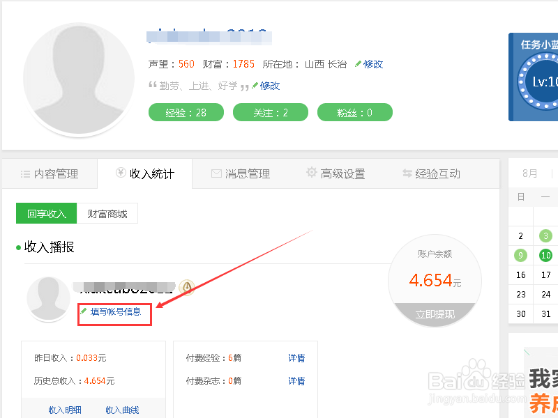Click the 付费杂志：0篇 text

(213, 381)
